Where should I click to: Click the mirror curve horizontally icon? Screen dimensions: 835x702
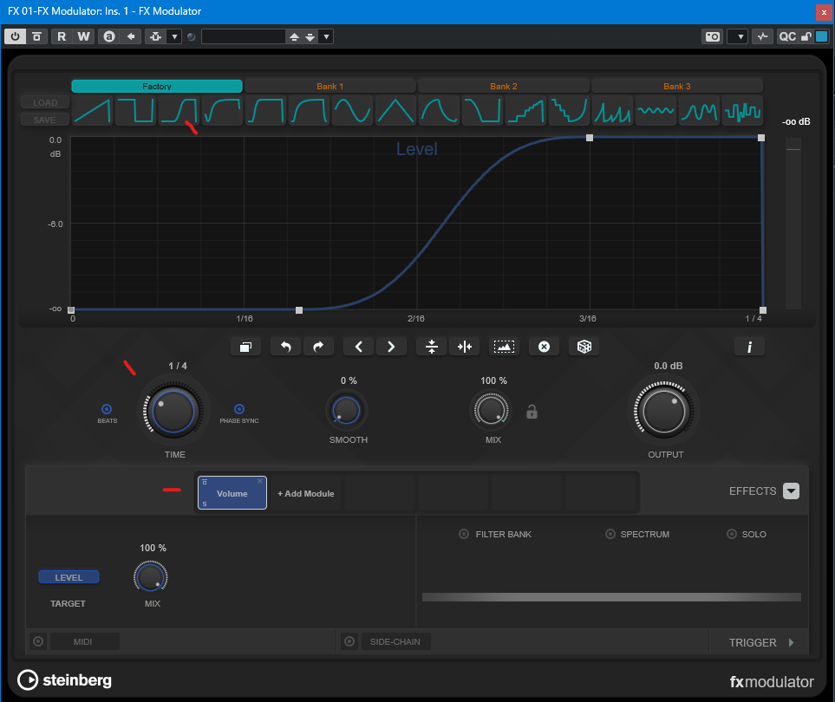[x=465, y=347]
